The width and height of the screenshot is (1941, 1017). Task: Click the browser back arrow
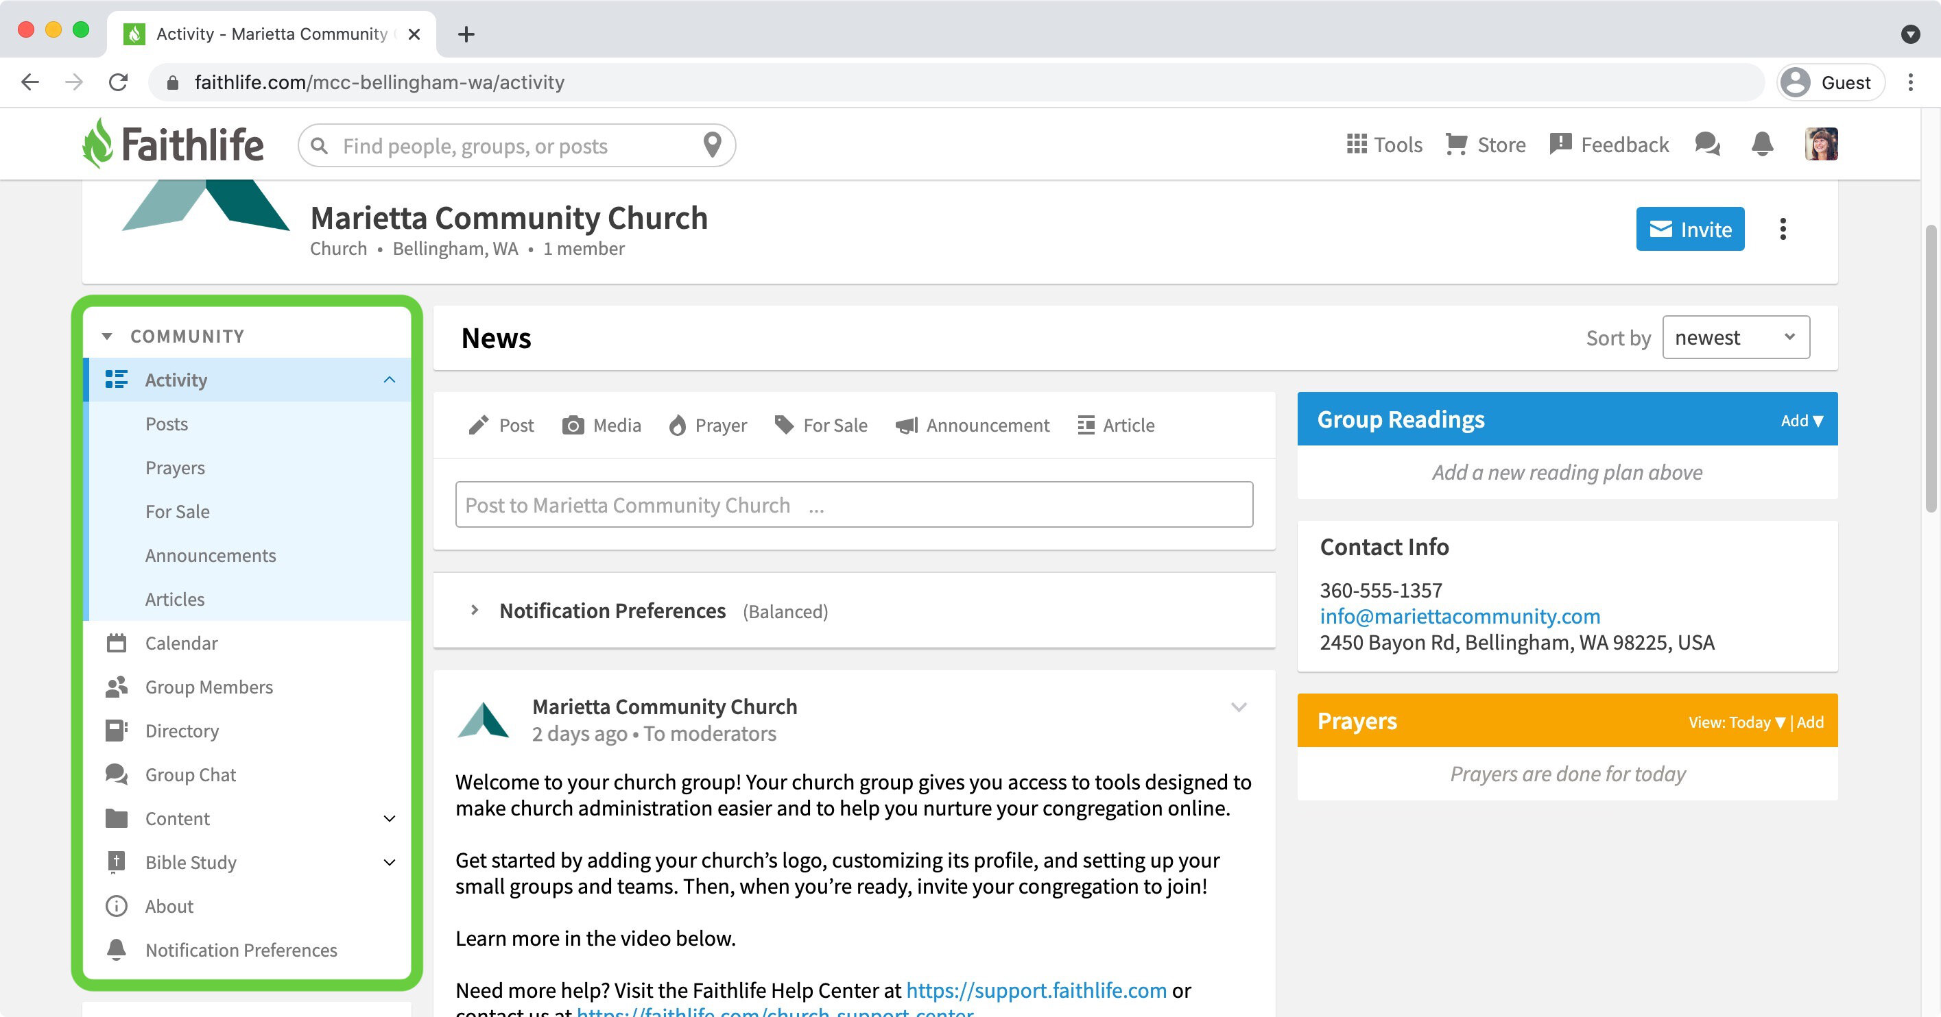point(30,82)
